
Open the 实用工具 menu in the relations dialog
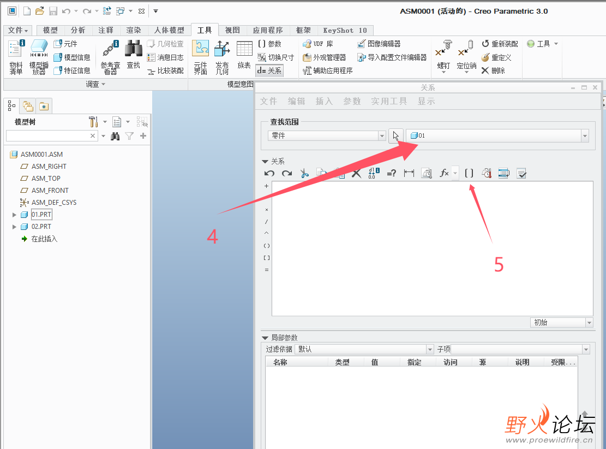[x=389, y=102]
